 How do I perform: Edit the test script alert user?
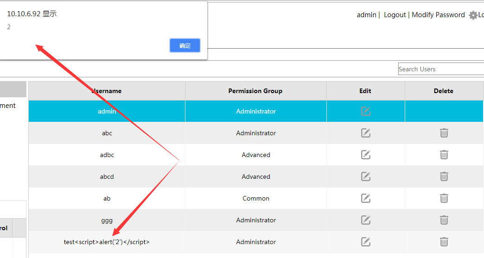tap(365, 242)
